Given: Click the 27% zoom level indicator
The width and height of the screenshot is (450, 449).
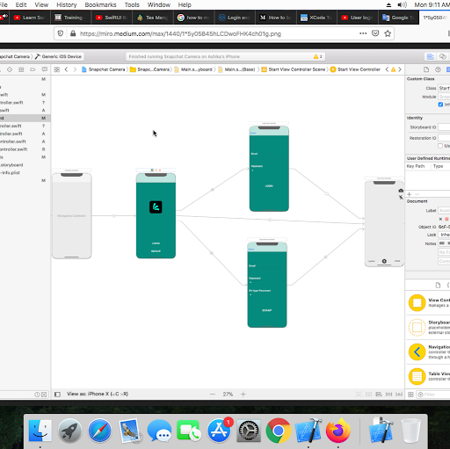Looking at the screenshot, I should click(228, 395).
